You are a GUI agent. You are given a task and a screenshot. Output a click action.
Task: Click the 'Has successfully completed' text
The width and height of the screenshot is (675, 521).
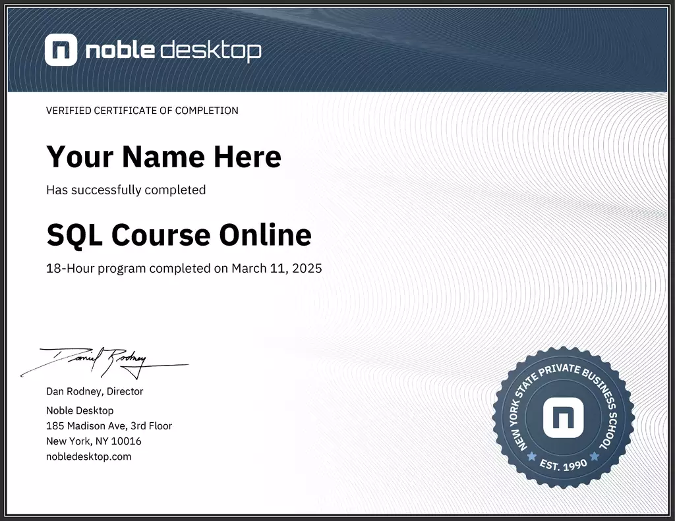point(125,190)
